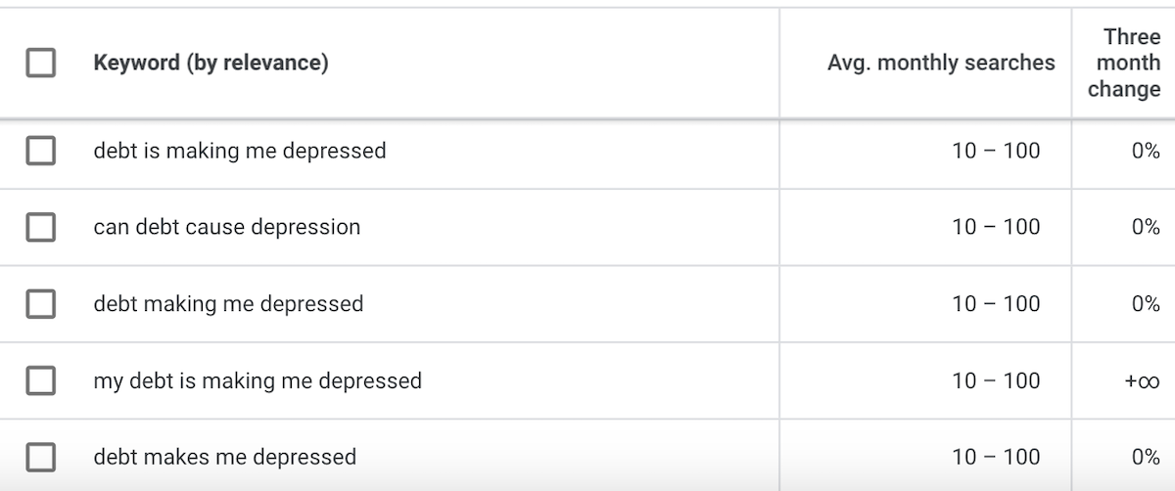
Task: Sort by "Avg. monthly searches" column header
Action: pos(941,64)
